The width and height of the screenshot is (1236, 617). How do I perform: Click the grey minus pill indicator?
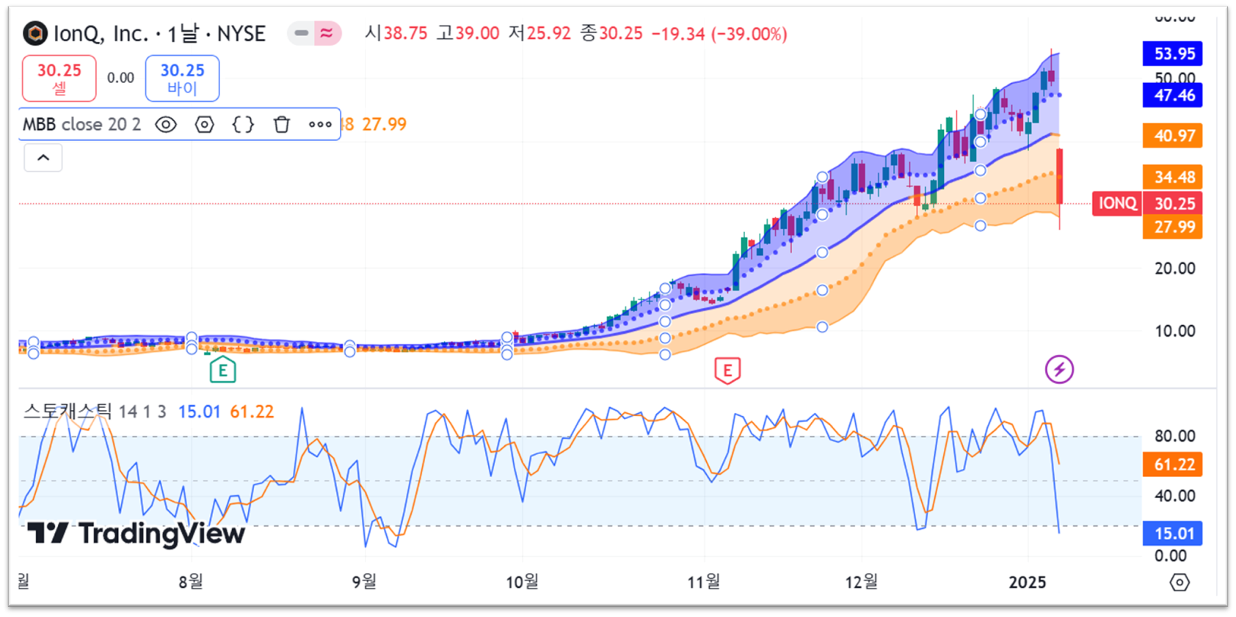(x=301, y=33)
